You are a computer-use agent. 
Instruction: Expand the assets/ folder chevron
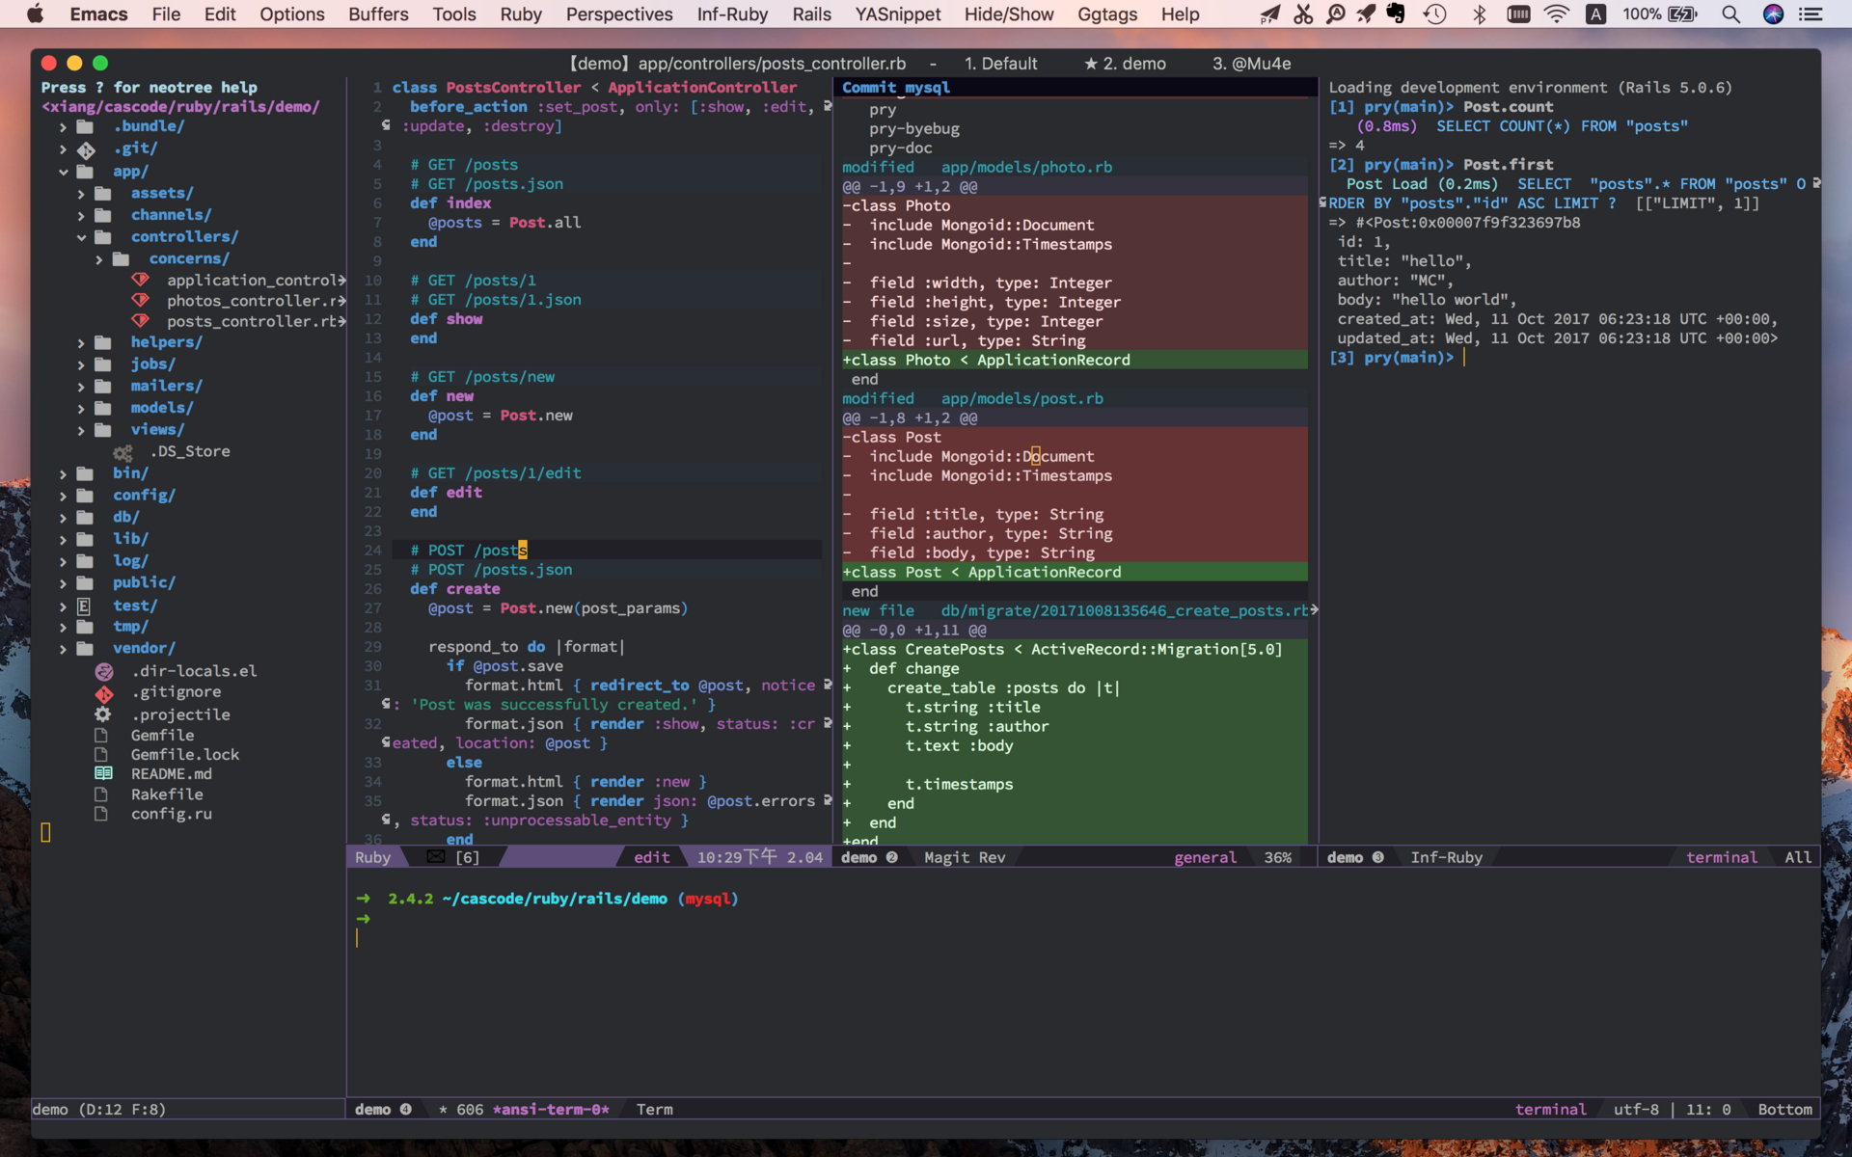tap(81, 194)
